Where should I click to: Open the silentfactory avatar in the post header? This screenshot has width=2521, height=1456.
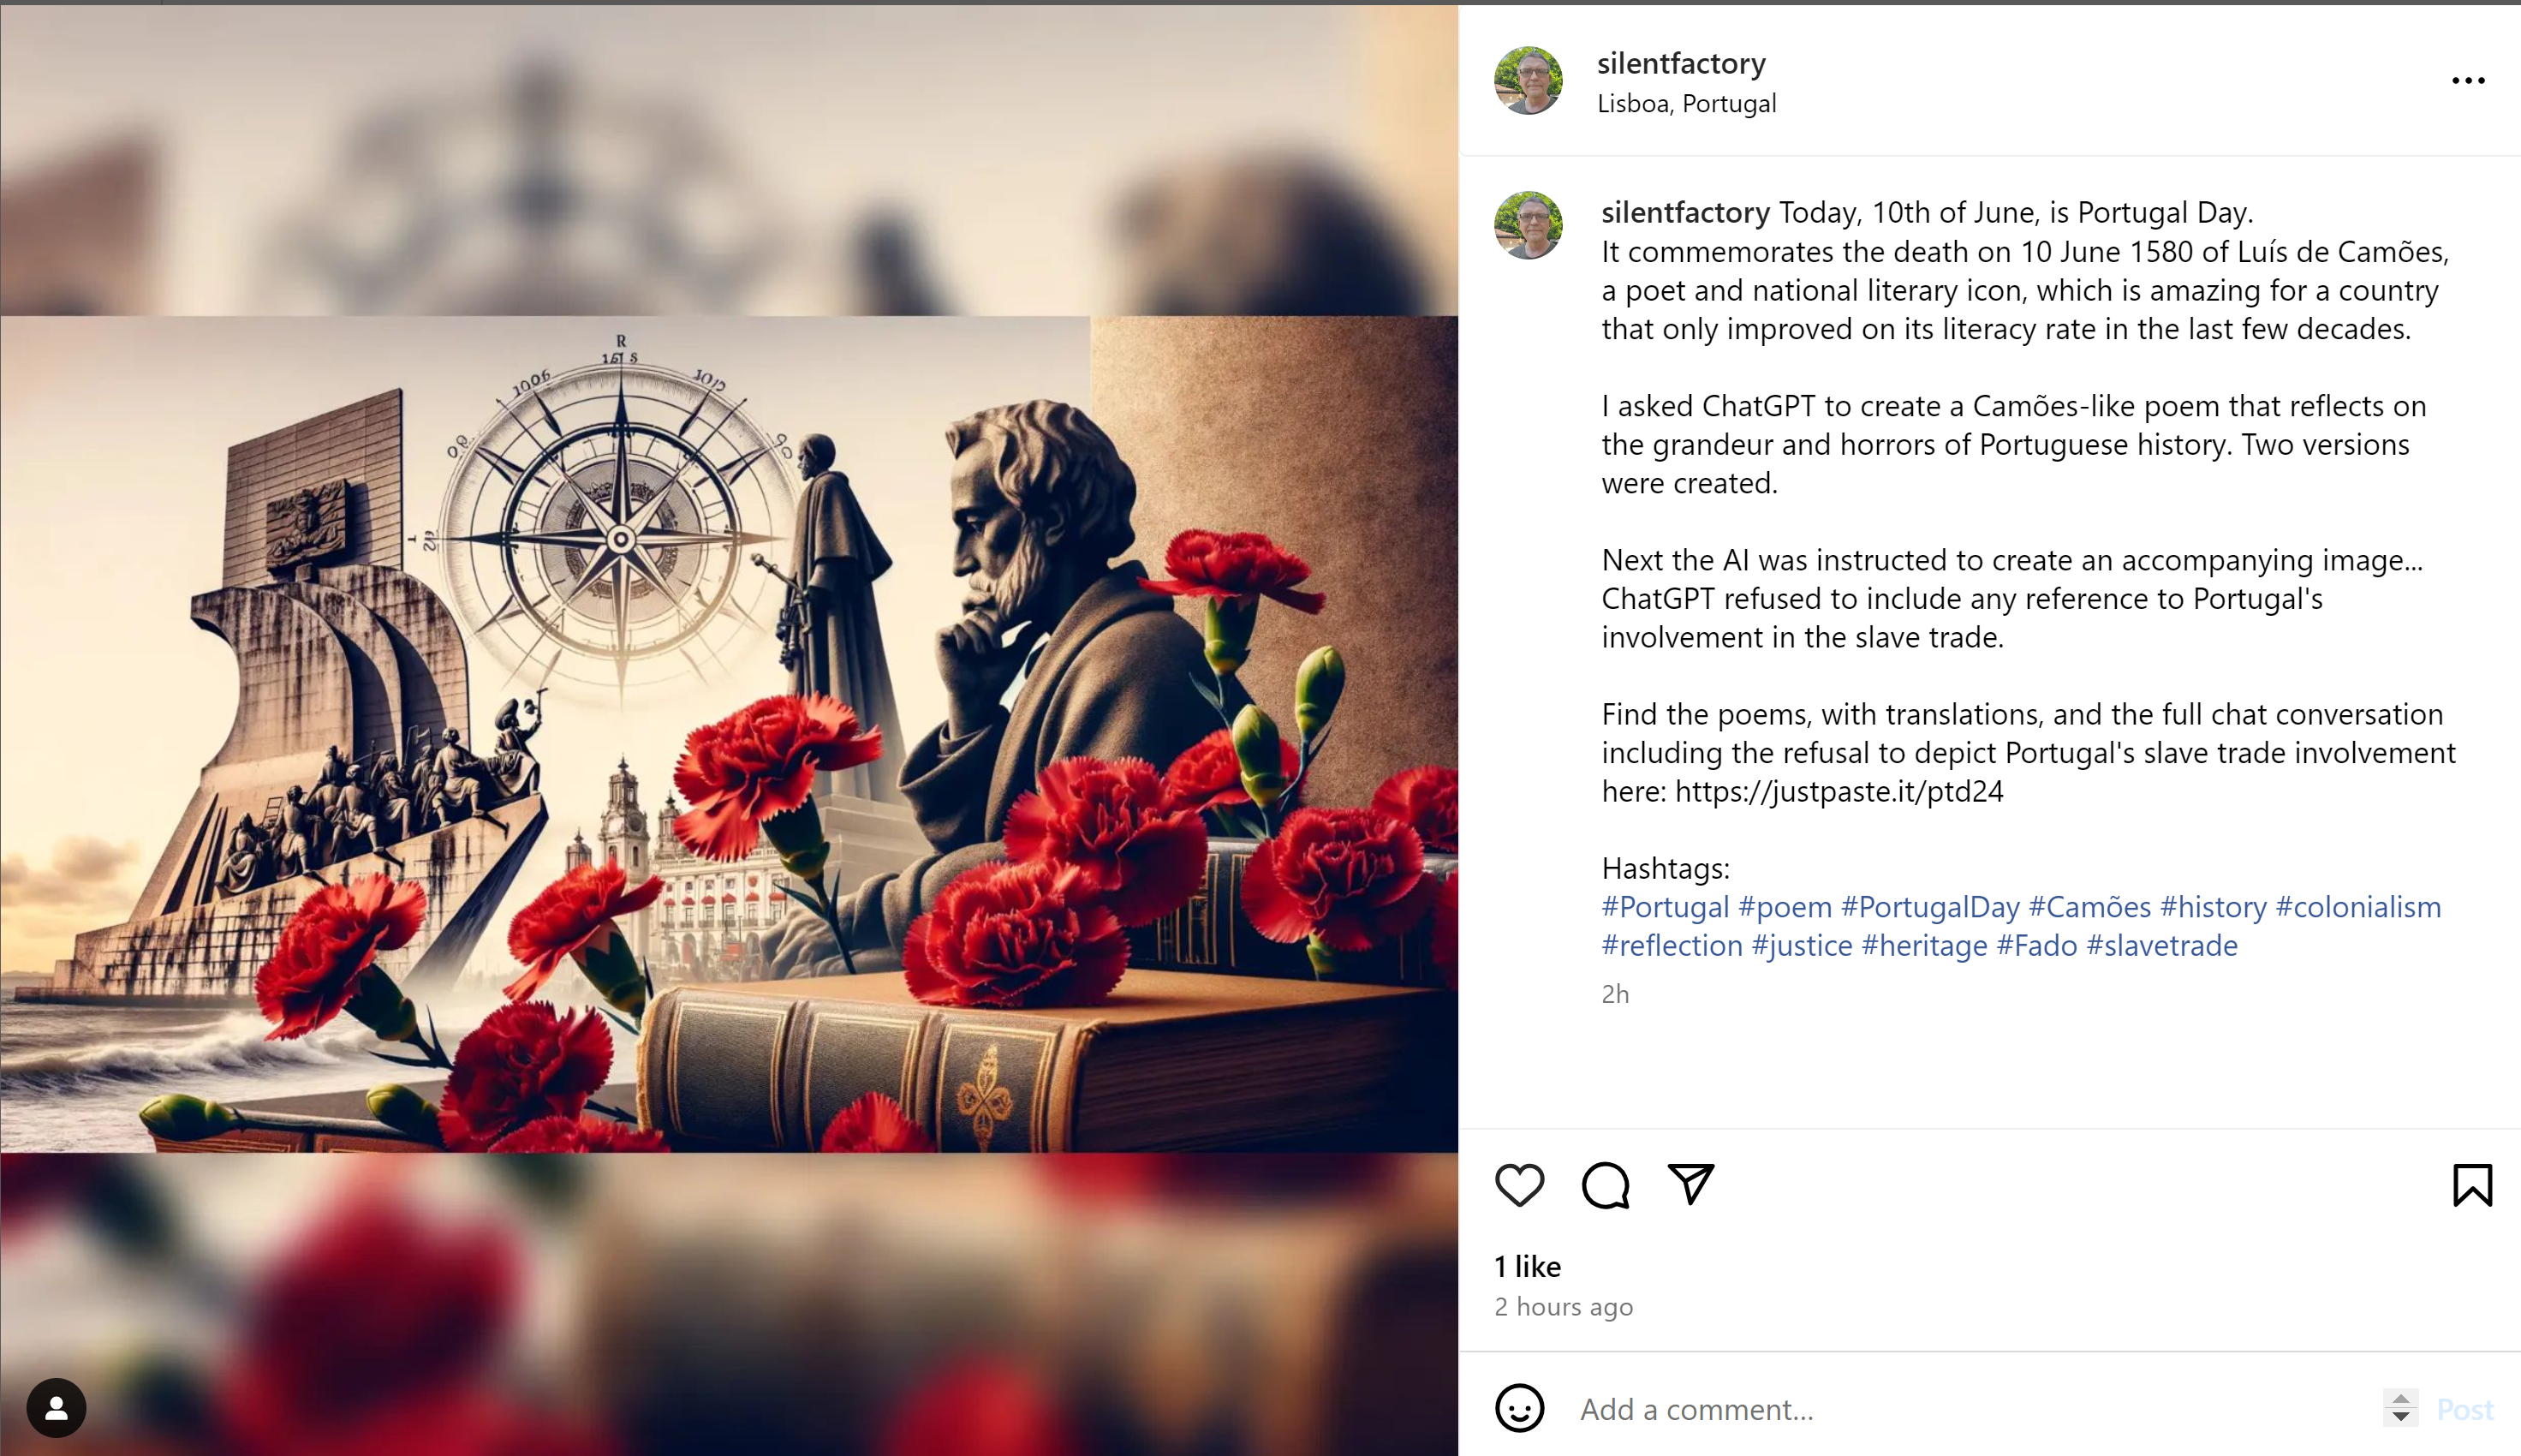[x=1529, y=80]
